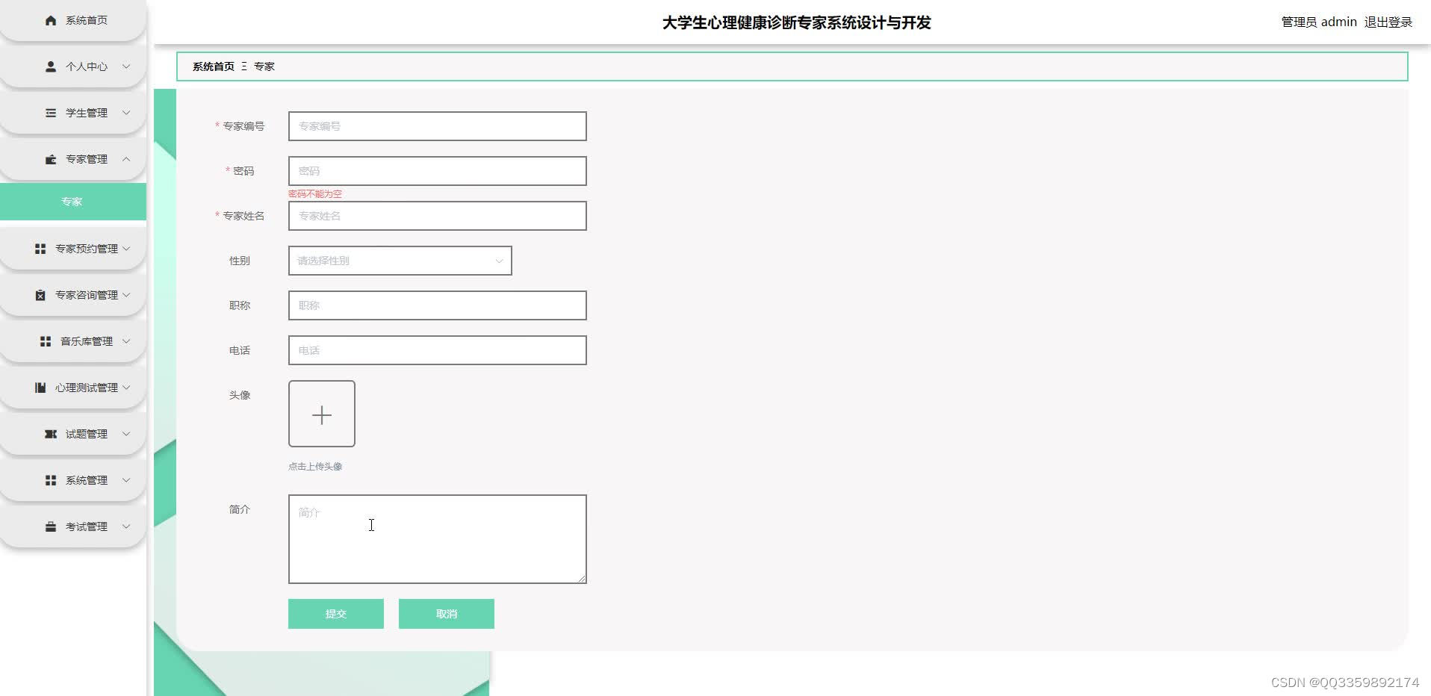Click the 密码不能为空 error message

click(x=315, y=193)
